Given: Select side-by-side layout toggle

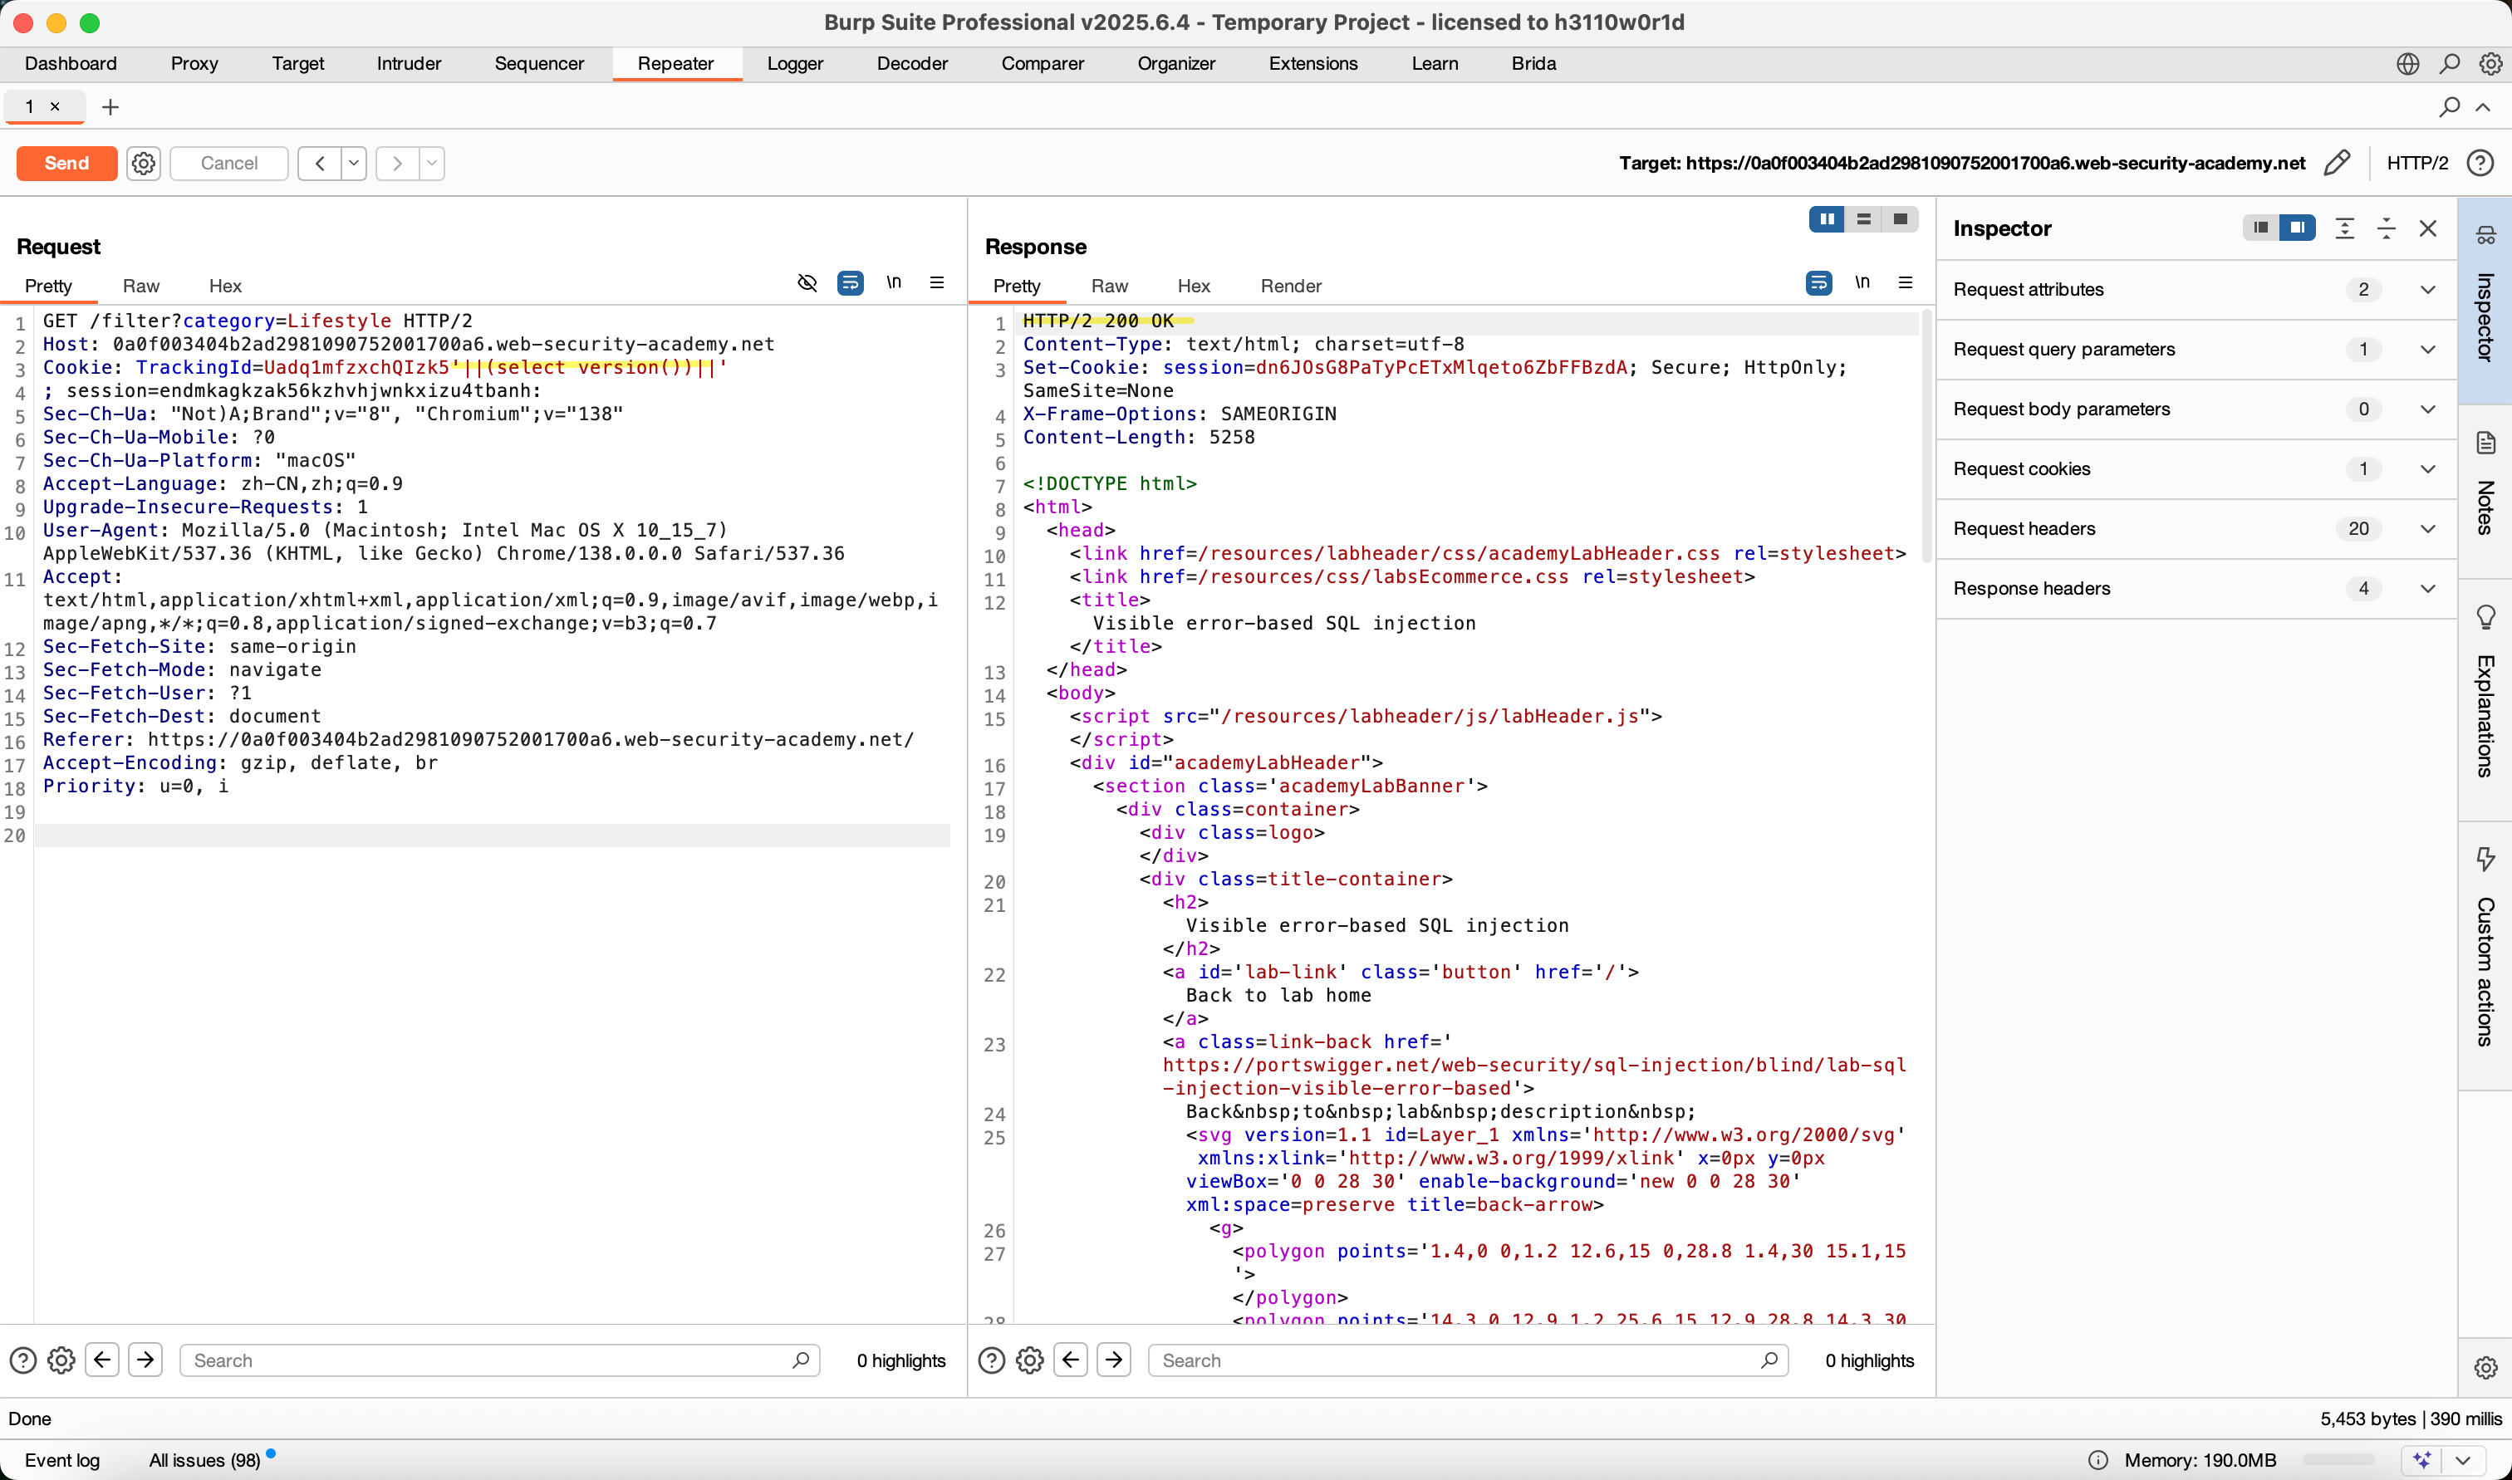Looking at the screenshot, I should point(1827,219).
